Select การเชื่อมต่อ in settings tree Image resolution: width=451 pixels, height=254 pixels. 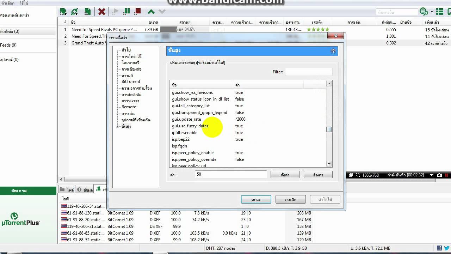click(131, 69)
